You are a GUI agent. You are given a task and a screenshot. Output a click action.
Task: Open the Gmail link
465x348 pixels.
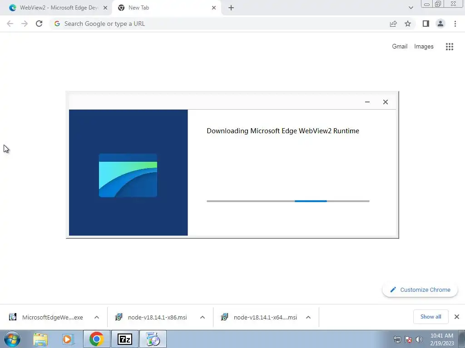point(400,47)
